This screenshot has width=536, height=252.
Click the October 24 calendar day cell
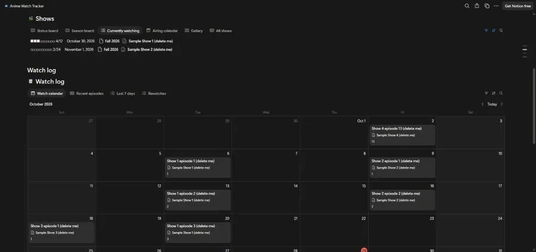pyautogui.click(x=470, y=230)
